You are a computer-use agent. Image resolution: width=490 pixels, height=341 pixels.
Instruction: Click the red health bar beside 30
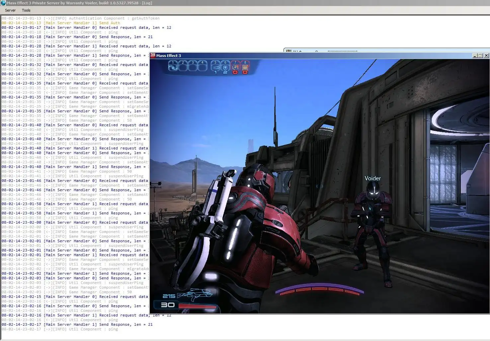(x=198, y=306)
